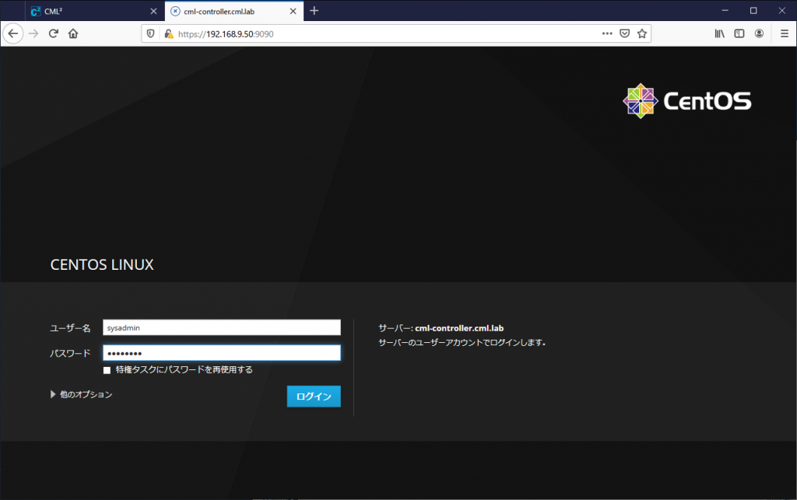Reload the page with the refresh icon
The width and height of the screenshot is (797, 500).
pos(54,33)
